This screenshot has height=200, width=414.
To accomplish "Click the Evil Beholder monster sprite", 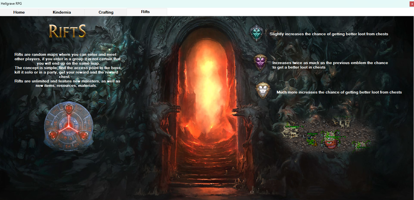I will (x=330, y=140).
